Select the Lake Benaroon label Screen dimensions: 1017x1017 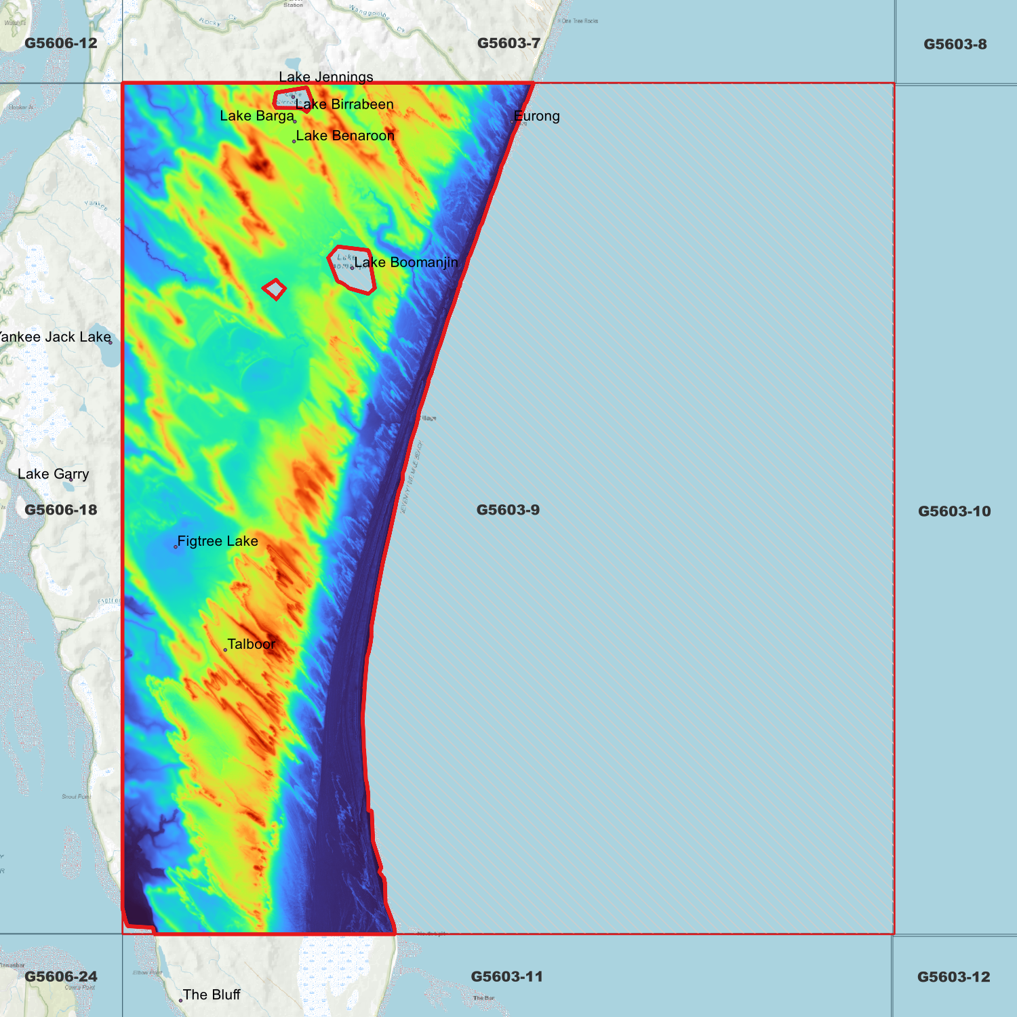point(345,136)
